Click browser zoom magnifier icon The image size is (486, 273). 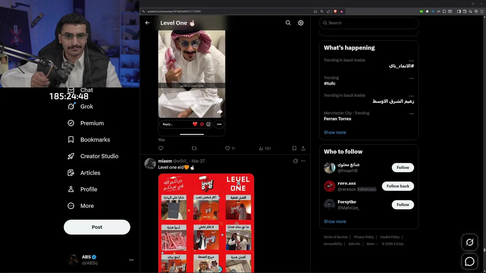pyautogui.click(x=322, y=11)
